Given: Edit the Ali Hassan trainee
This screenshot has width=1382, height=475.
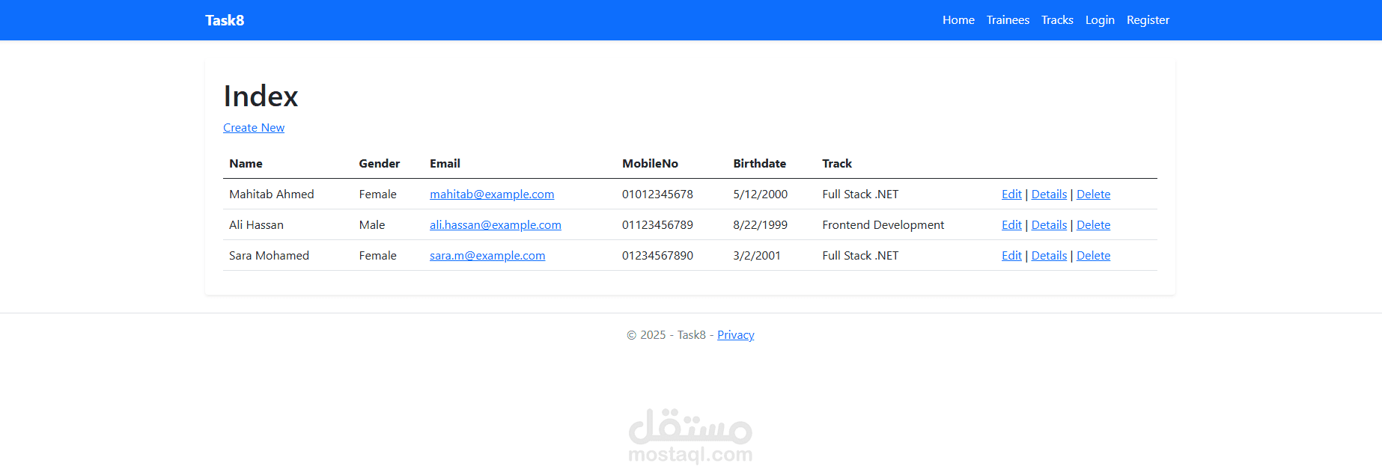Looking at the screenshot, I should coord(1011,225).
